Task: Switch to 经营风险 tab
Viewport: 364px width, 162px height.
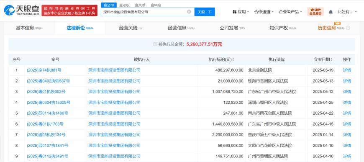Action: point(131,28)
